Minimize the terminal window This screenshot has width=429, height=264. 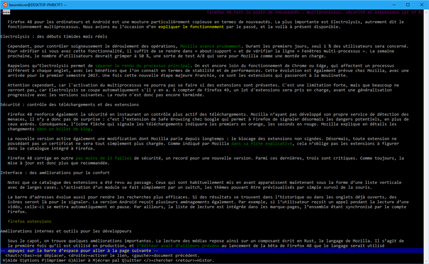[x=394, y=5]
